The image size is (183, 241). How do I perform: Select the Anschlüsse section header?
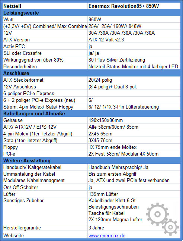(91, 73)
